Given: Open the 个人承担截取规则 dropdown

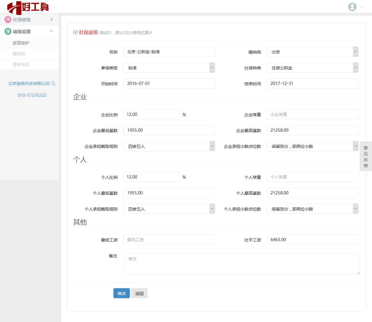Looking at the screenshot, I should point(169,209).
